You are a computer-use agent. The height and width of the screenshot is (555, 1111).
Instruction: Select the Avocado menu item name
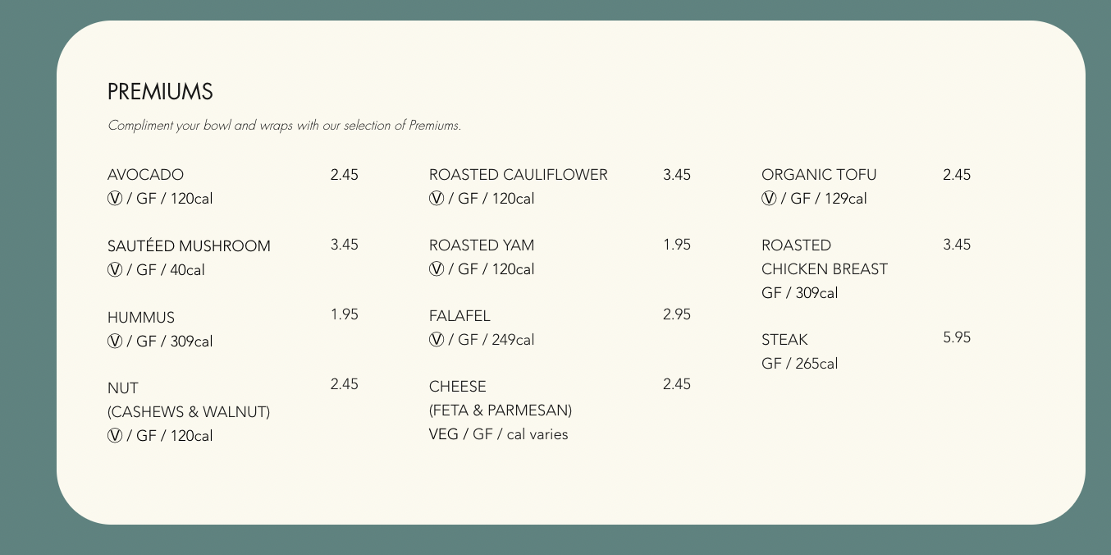145,175
